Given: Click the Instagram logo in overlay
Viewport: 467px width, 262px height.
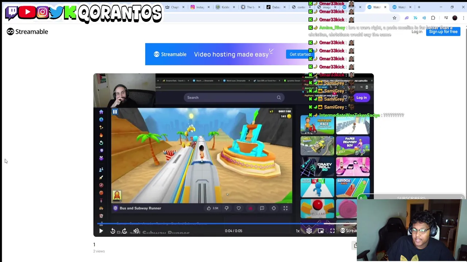Looking at the screenshot, I should click(x=42, y=12).
